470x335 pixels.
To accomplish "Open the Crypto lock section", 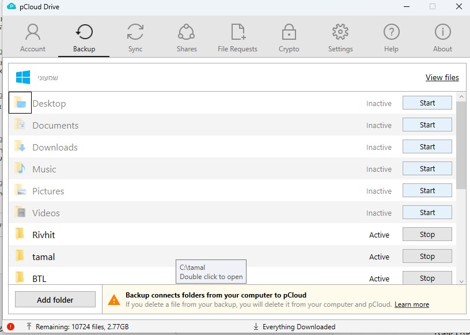I will click(x=289, y=38).
